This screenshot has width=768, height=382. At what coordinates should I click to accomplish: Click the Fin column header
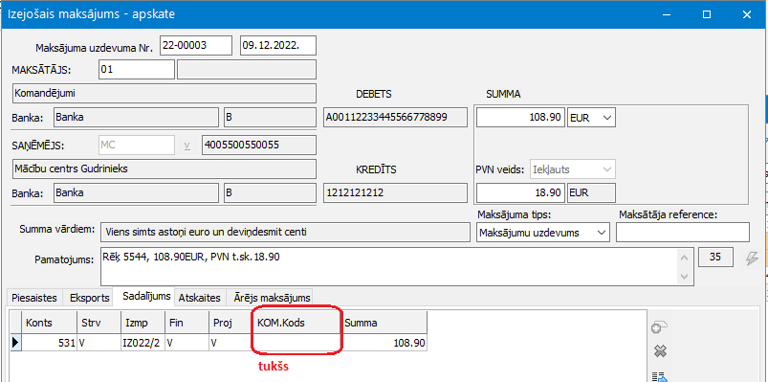pyautogui.click(x=187, y=324)
